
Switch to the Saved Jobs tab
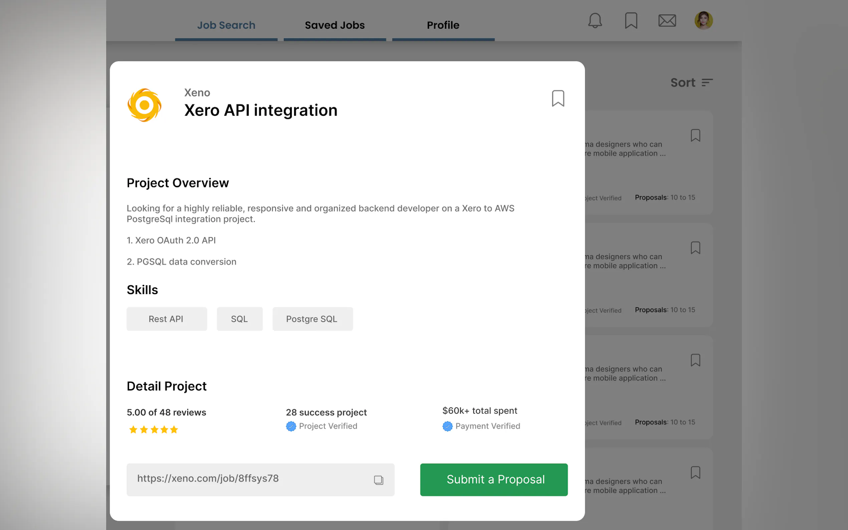[335, 25]
